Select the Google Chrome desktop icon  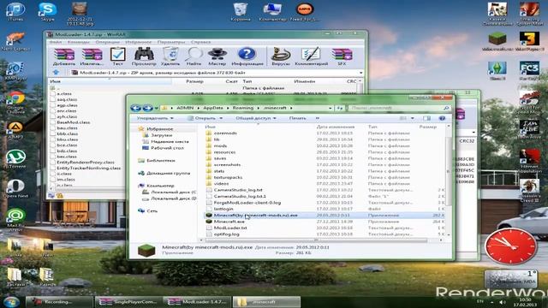(15, 103)
